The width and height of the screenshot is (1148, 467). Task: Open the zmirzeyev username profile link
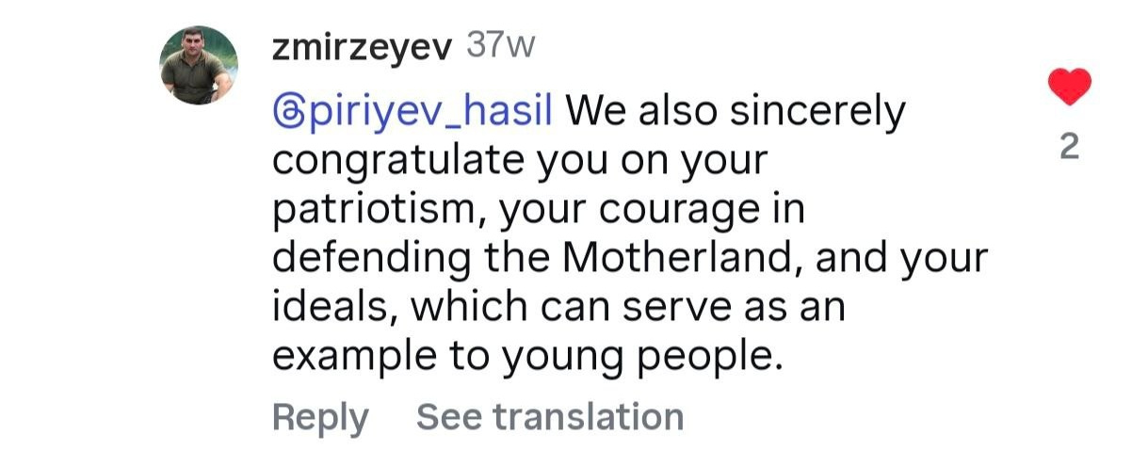click(362, 48)
